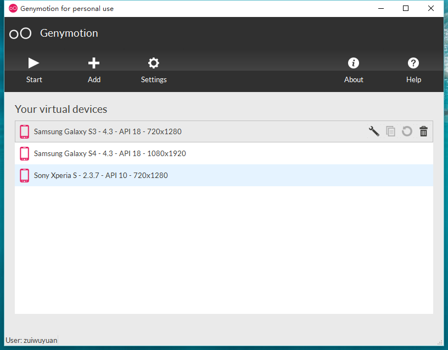The image size is (448, 350).
Task: Click User: zuiwuyuan in status bar
Action: 31,340
